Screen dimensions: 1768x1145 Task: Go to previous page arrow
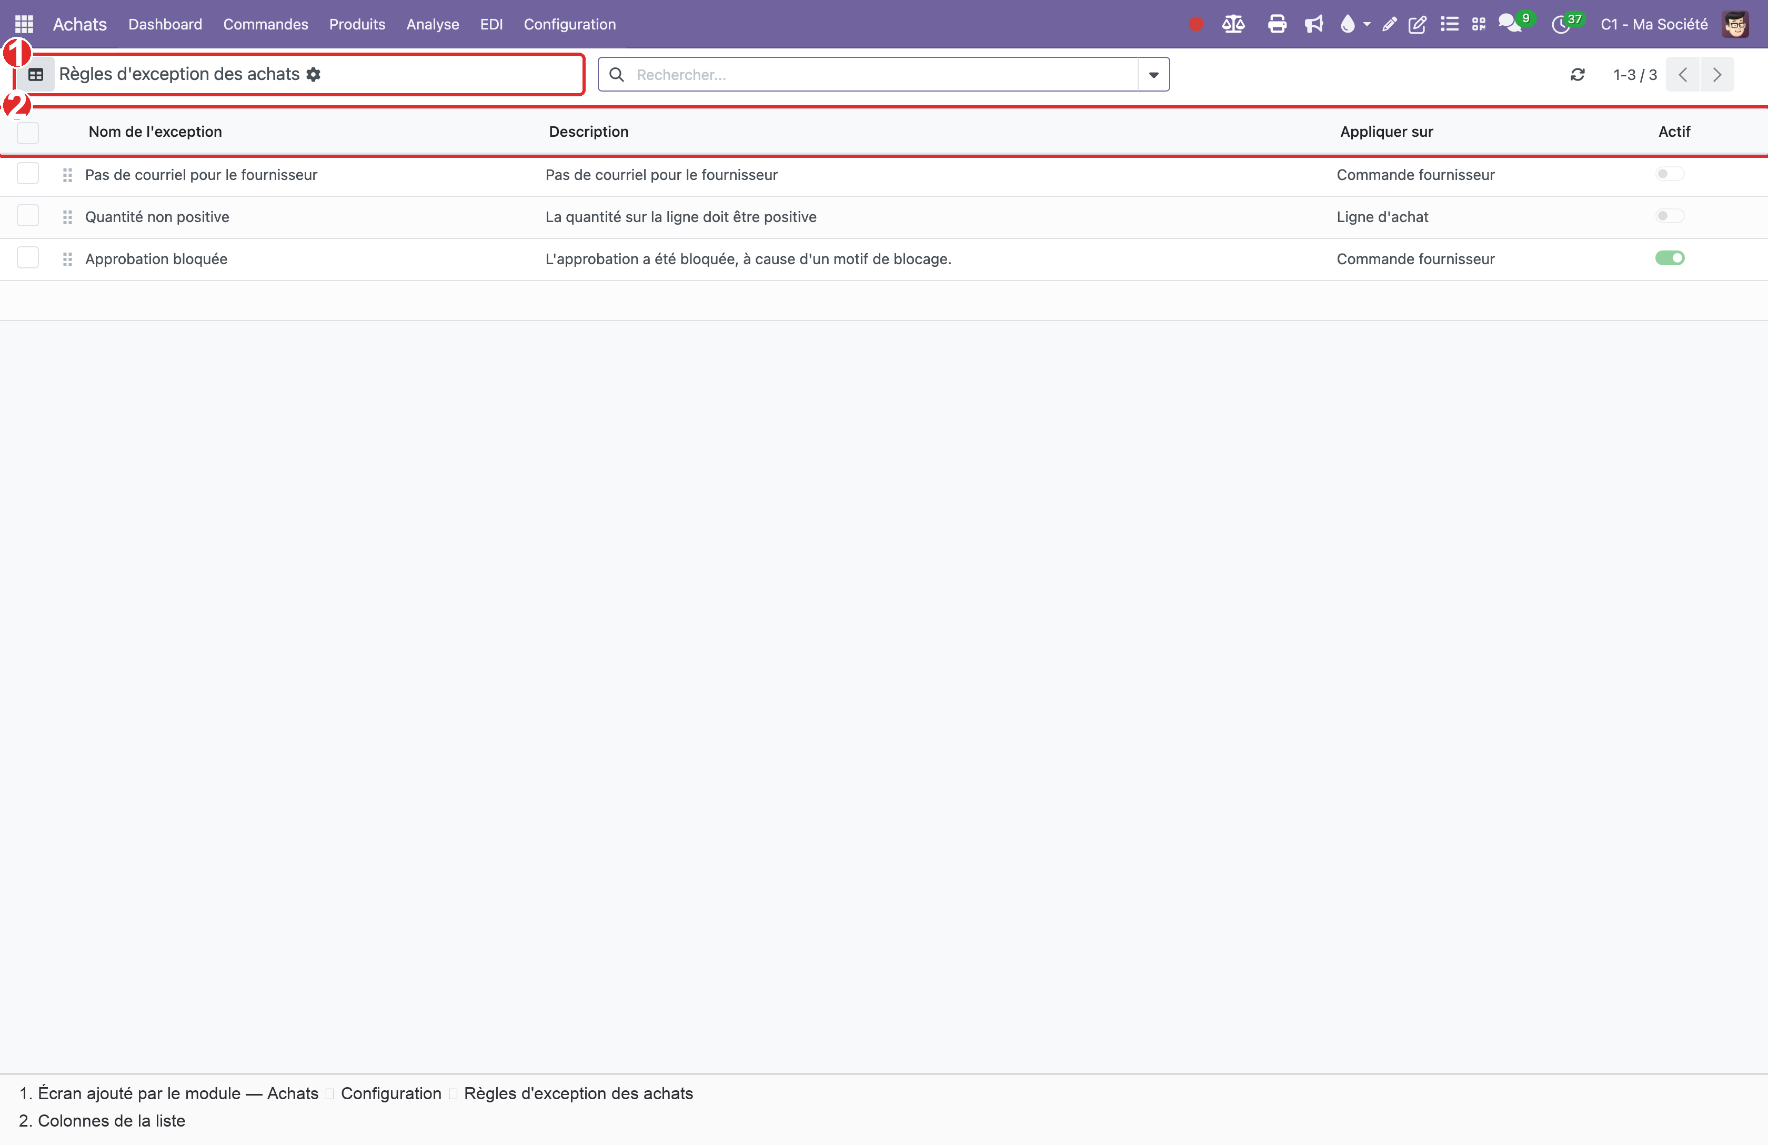pyautogui.click(x=1683, y=74)
